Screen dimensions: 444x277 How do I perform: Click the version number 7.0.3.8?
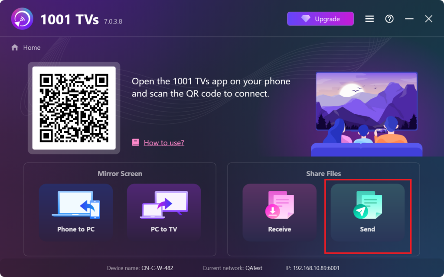click(x=113, y=22)
